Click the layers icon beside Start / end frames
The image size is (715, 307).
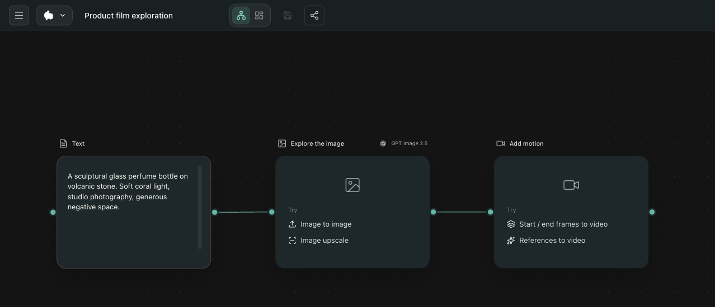[511, 224]
